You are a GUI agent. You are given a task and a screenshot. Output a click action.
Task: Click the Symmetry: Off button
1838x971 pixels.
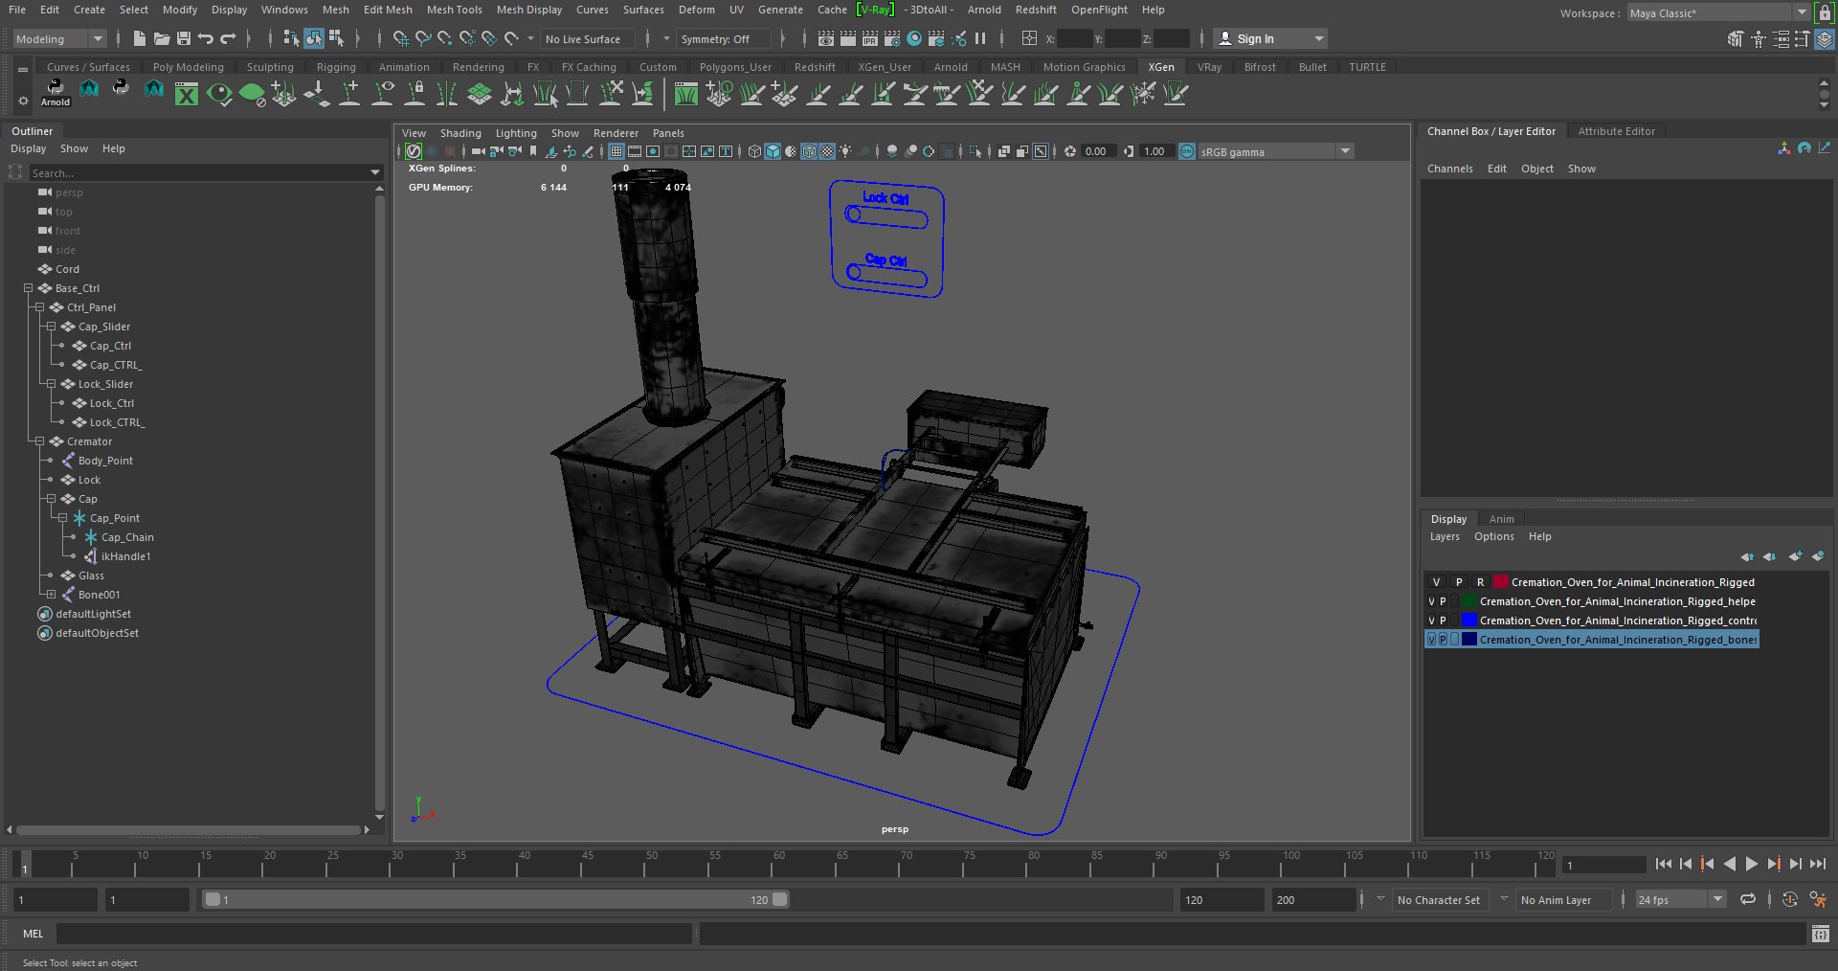[x=722, y=38]
